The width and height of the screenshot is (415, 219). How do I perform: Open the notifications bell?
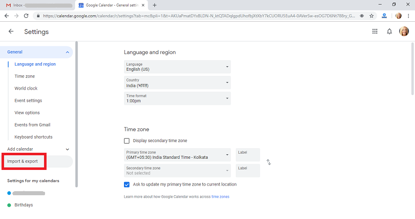(389, 32)
